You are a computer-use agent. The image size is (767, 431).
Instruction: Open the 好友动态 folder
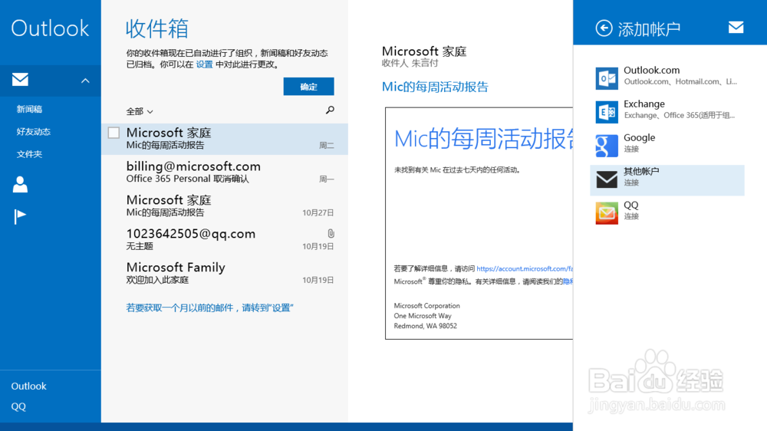(x=33, y=132)
